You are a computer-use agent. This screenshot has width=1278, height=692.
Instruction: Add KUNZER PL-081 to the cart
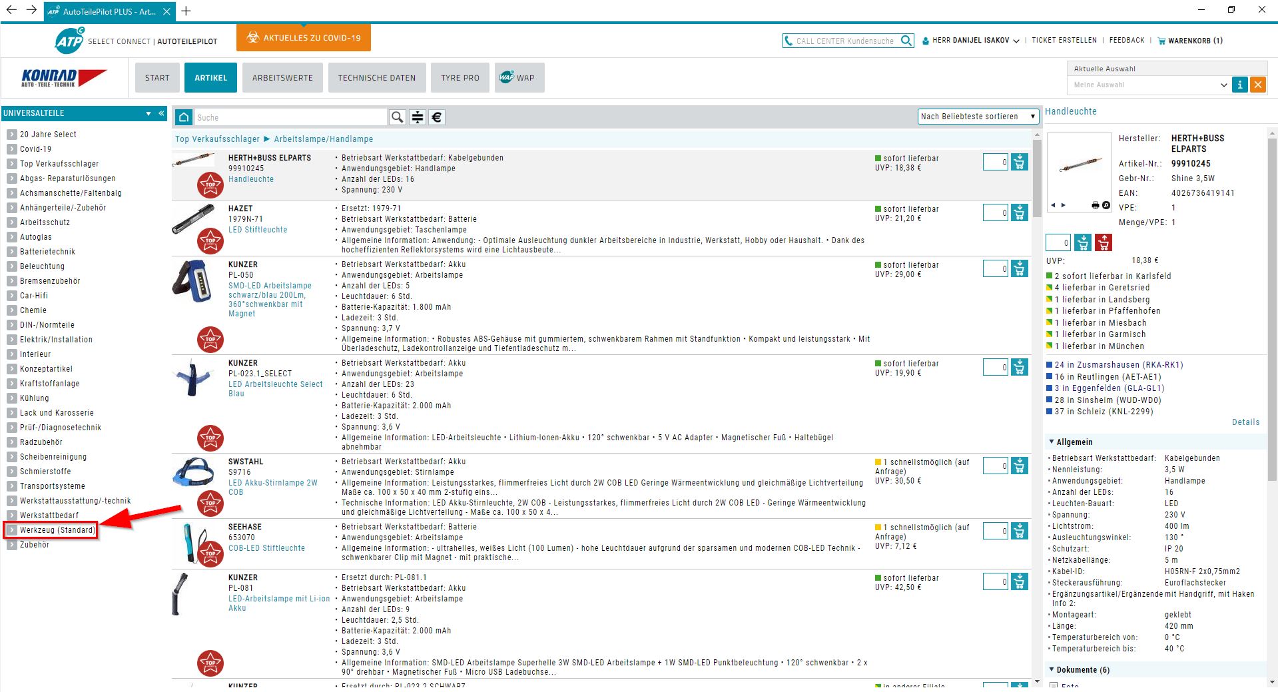click(1020, 581)
